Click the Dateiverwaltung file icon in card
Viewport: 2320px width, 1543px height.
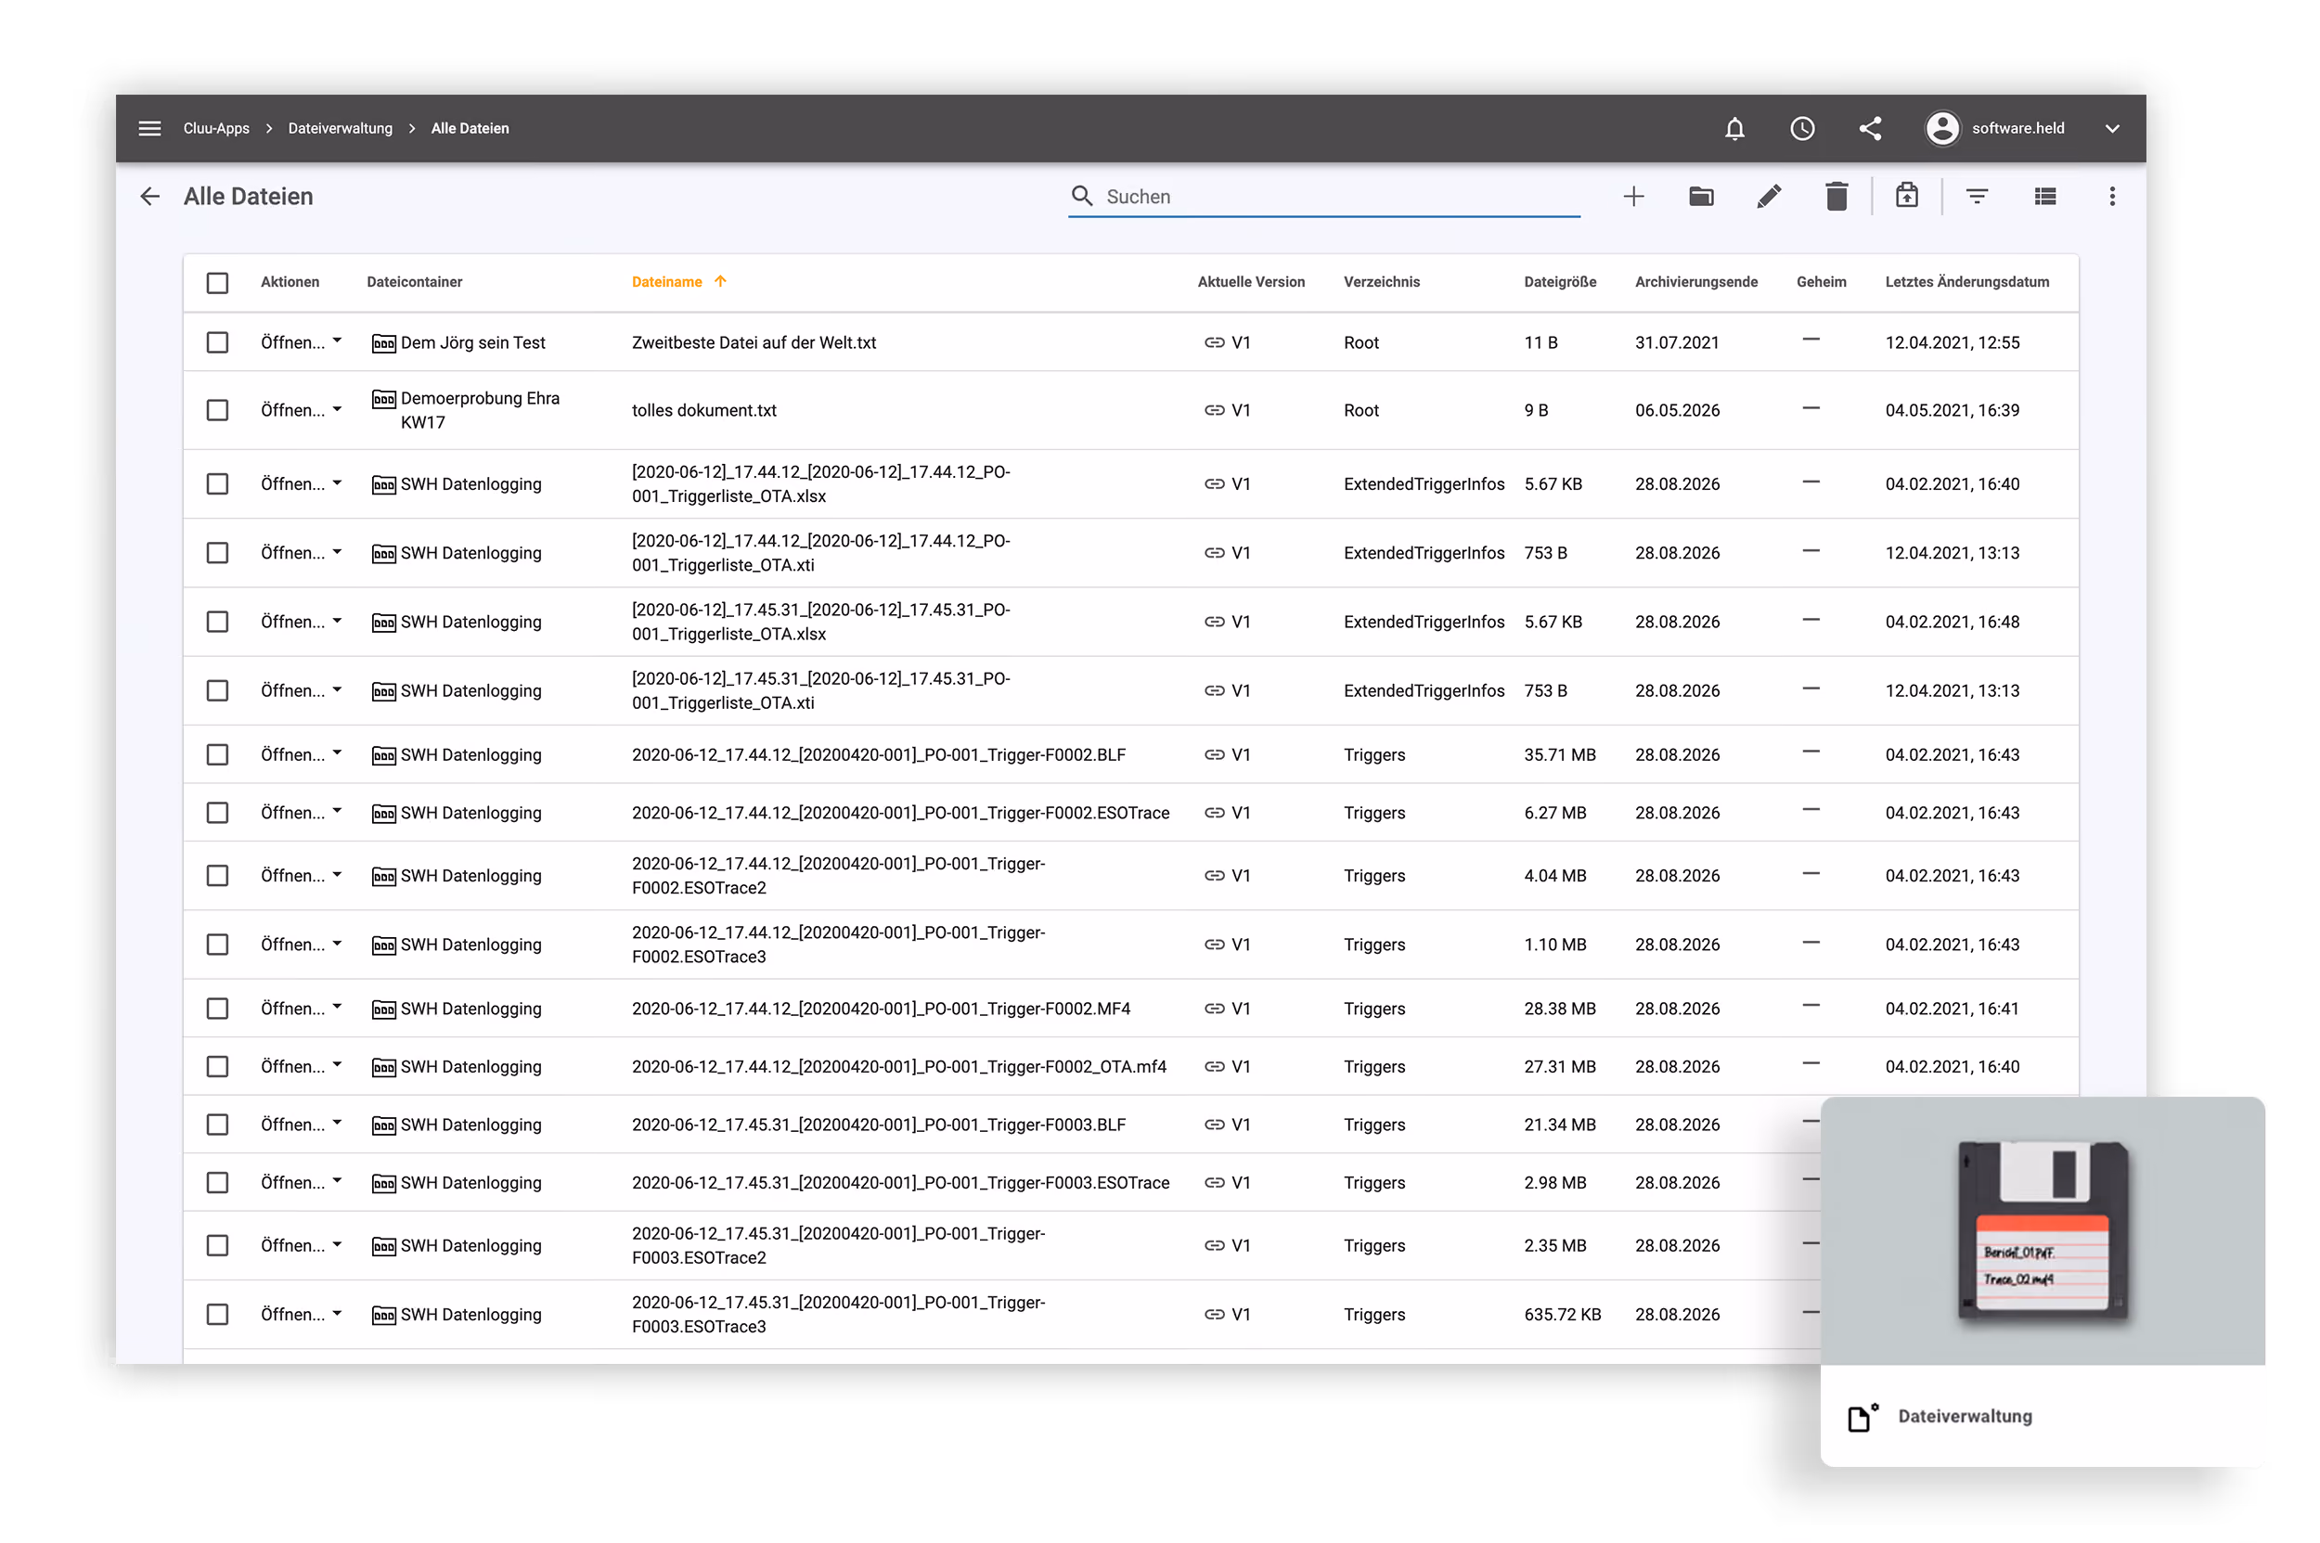click(x=1862, y=1417)
